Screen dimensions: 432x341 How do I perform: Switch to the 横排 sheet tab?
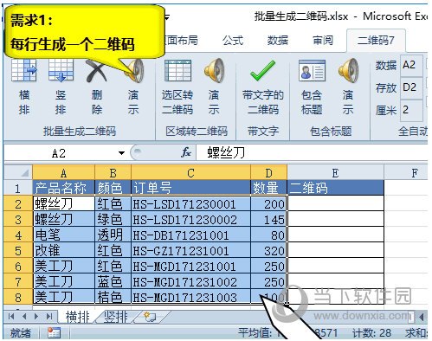click(x=77, y=317)
